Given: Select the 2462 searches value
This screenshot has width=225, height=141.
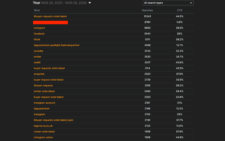Looking at the screenshot, I should click(x=147, y=91).
